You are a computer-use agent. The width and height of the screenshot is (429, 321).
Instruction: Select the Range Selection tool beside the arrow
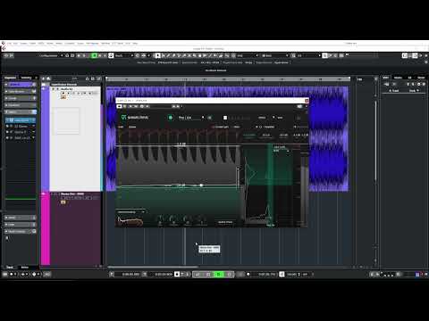(x=164, y=55)
